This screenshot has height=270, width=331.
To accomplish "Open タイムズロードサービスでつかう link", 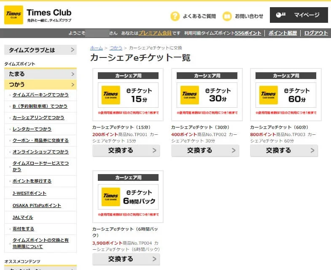I will (x=40, y=166).
